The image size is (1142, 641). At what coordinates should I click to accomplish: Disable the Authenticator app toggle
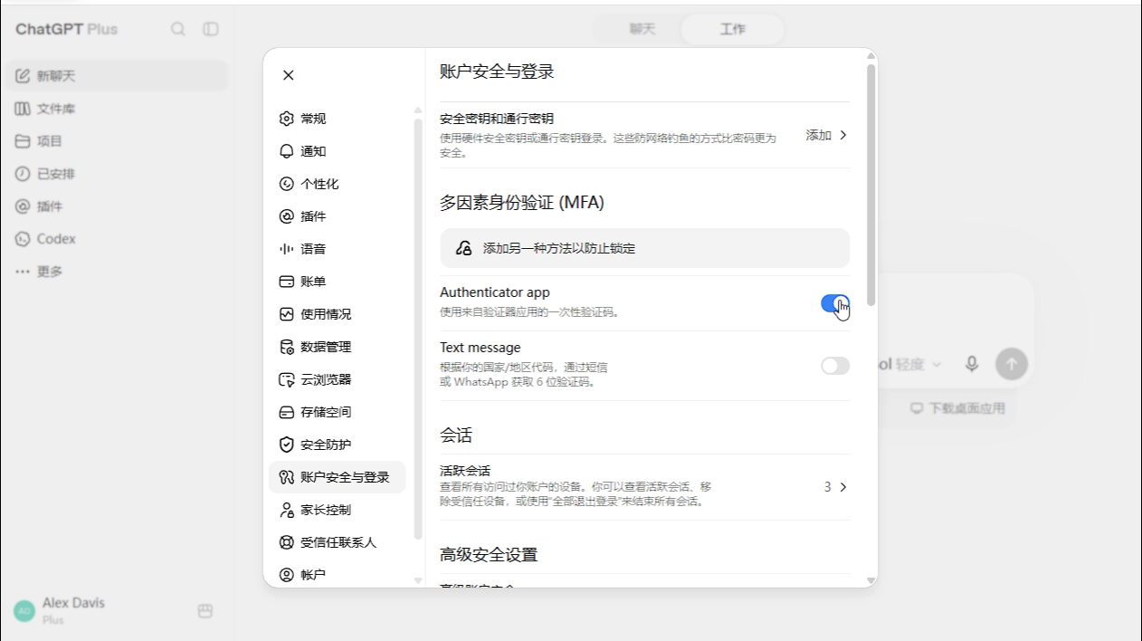835,303
